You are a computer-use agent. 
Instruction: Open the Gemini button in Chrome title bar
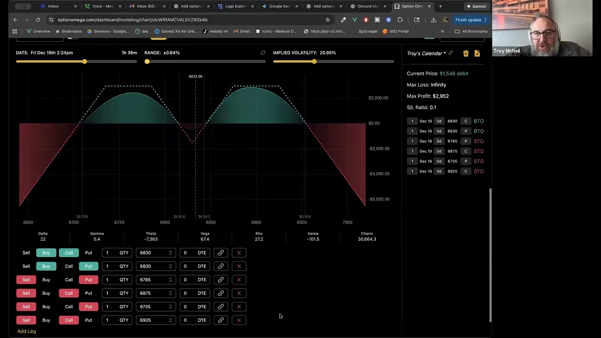click(x=476, y=6)
